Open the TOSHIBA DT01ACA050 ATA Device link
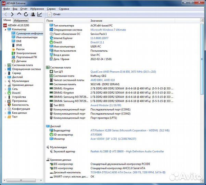Image resolution: width=206 pixels, height=185 pixels. 128,172
